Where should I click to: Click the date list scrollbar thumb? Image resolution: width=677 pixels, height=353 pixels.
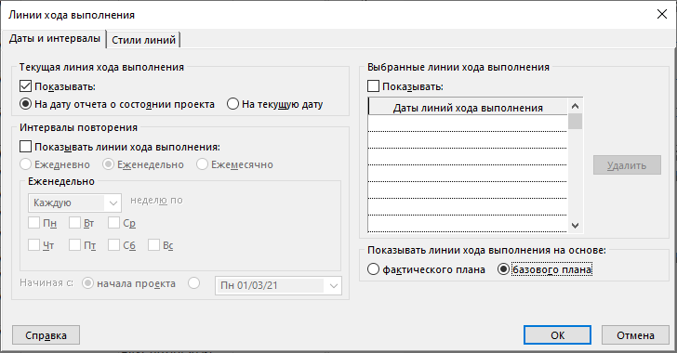(x=575, y=122)
